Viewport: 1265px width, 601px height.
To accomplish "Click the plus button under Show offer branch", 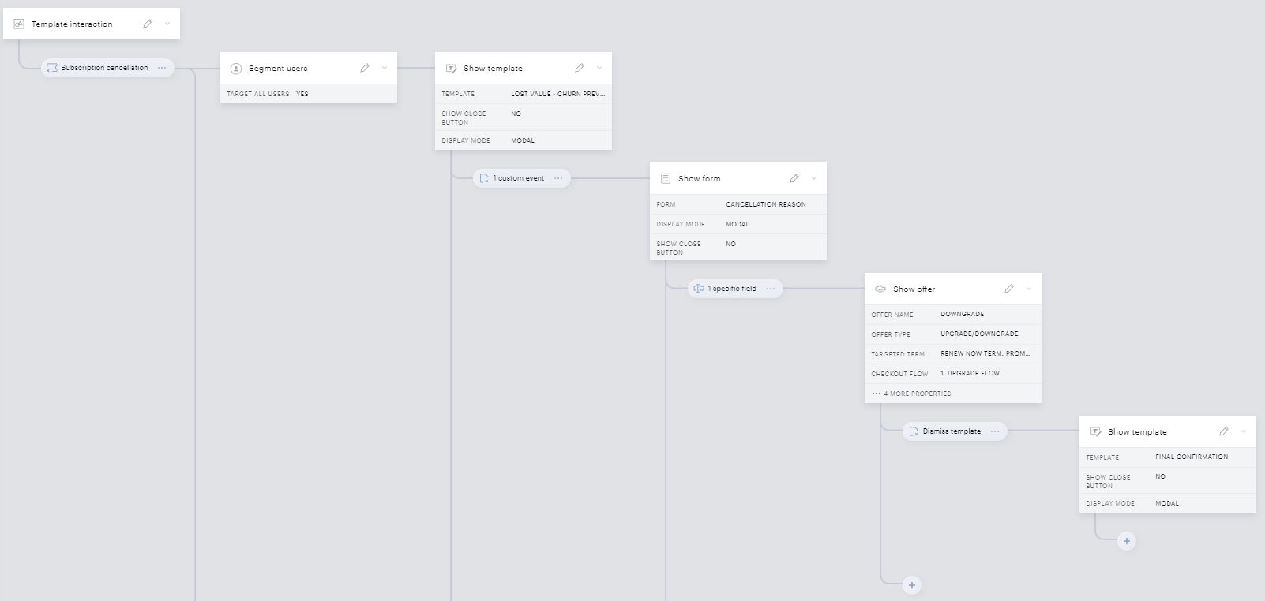I will click(912, 585).
